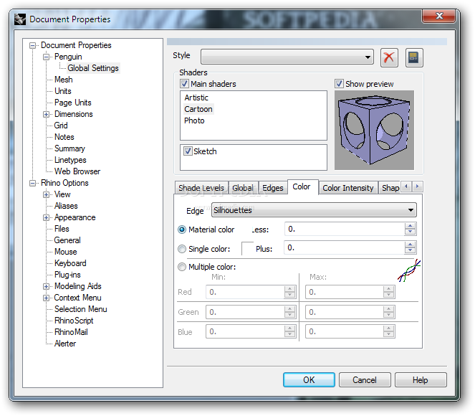Screen dimensions: 475x416
Task: Open the Style dropdown
Action: (287, 57)
